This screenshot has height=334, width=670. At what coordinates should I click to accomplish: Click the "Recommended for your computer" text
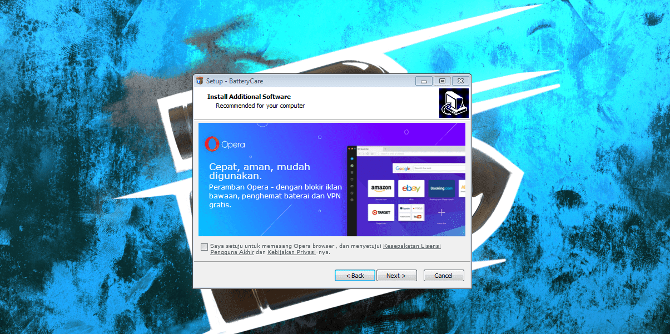coord(260,106)
